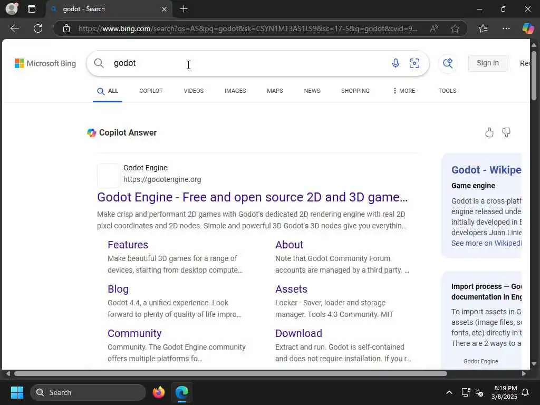Open Godot Engine main result title link

point(253,197)
